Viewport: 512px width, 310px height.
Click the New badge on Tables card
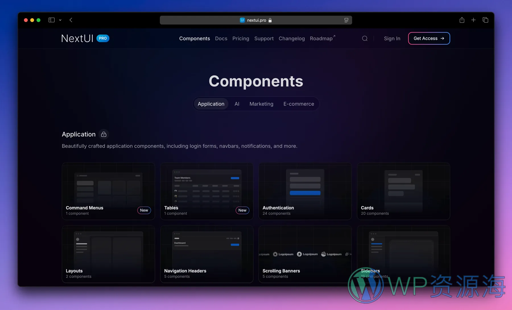coord(242,210)
